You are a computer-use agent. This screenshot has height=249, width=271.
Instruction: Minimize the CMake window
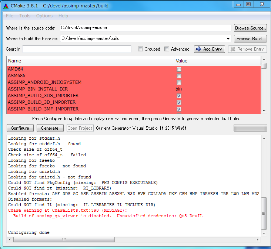238,4
